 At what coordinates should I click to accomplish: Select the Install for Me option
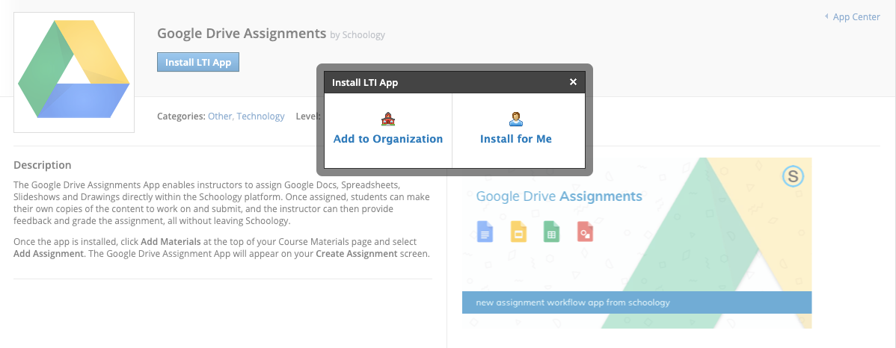pos(515,139)
